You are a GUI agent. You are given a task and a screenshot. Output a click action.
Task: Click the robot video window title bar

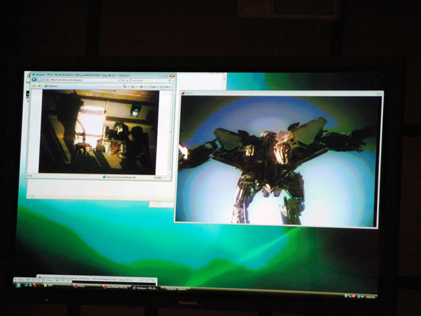click(x=281, y=93)
